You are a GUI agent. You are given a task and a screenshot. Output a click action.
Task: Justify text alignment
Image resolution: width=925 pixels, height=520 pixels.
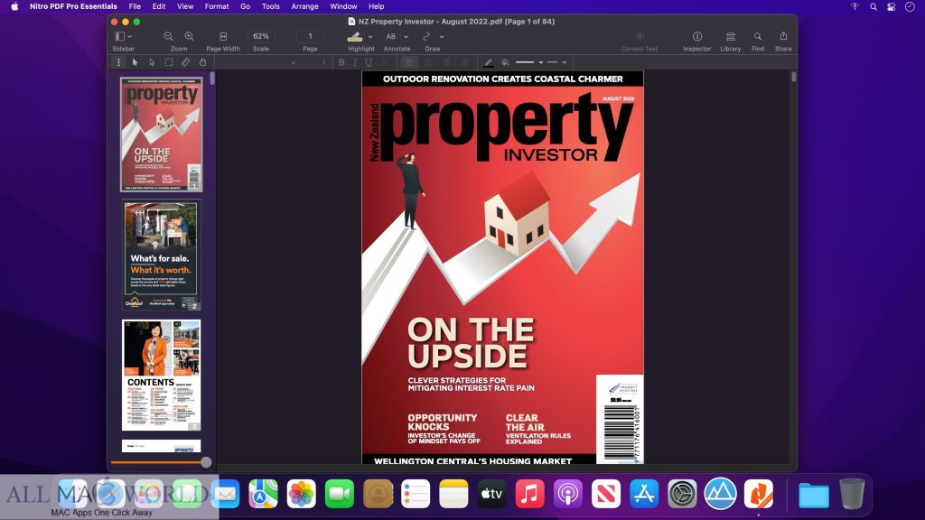point(465,62)
